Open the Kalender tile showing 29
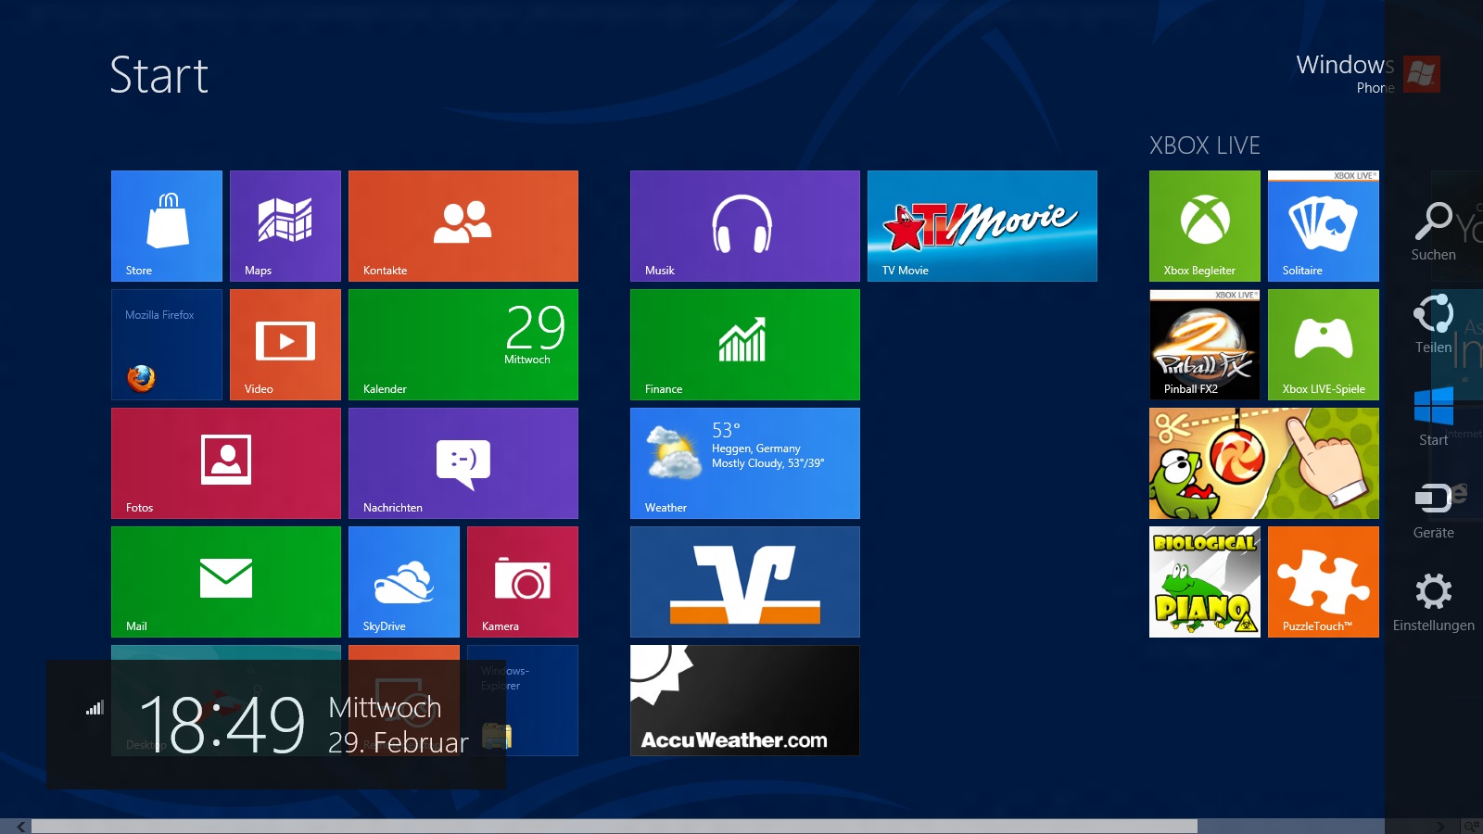Image resolution: width=1483 pixels, height=834 pixels. click(x=463, y=345)
